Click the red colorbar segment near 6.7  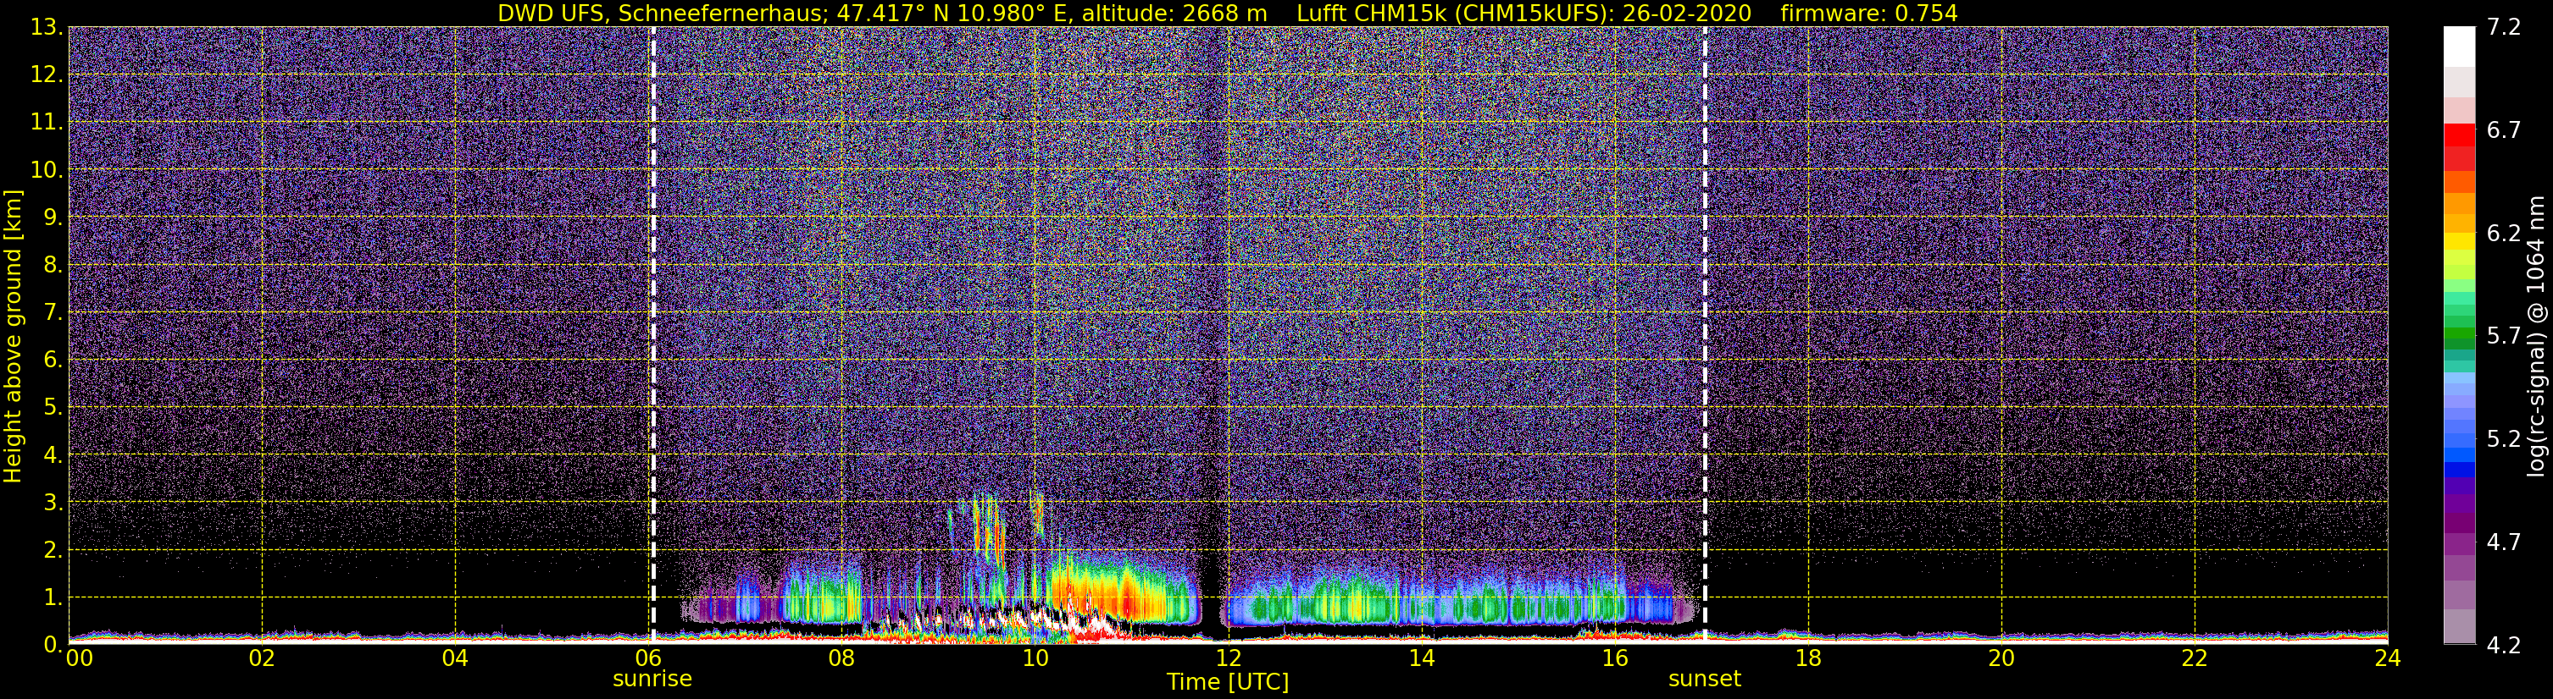[x=2459, y=135]
